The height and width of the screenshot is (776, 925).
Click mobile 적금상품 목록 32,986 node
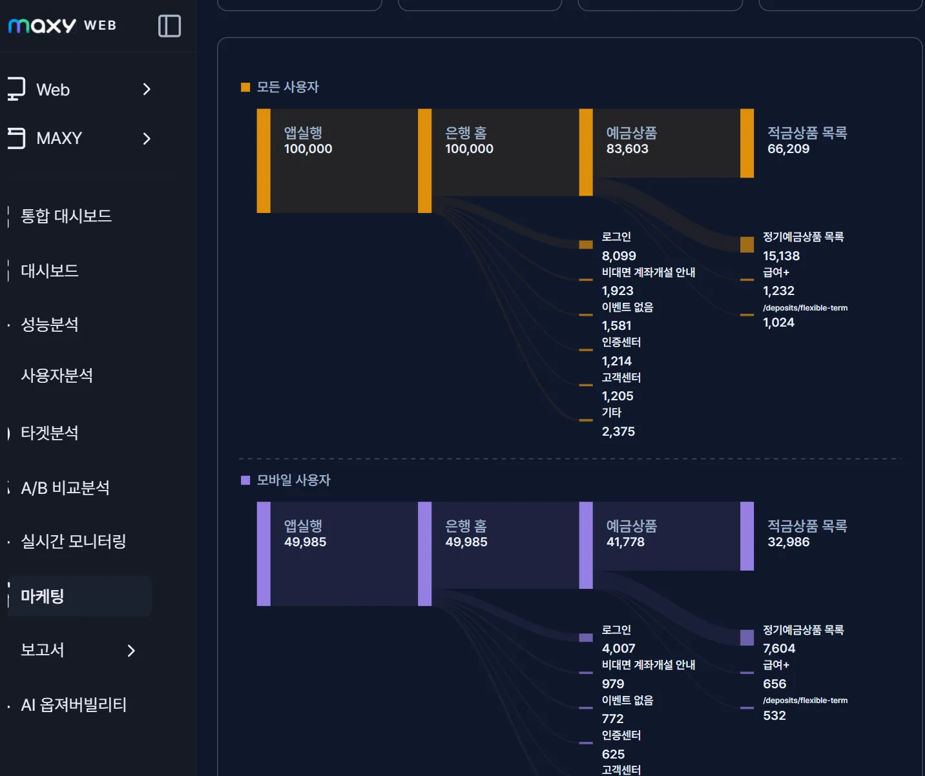click(x=747, y=536)
